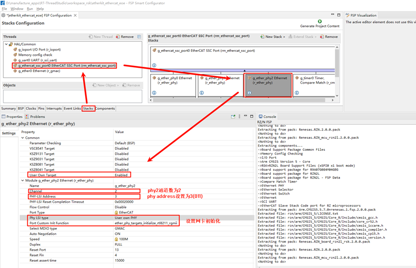Maximize the FSP Configuration editor

(339, 15)
